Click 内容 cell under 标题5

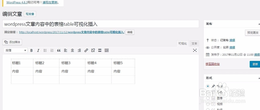pos(123,71)
